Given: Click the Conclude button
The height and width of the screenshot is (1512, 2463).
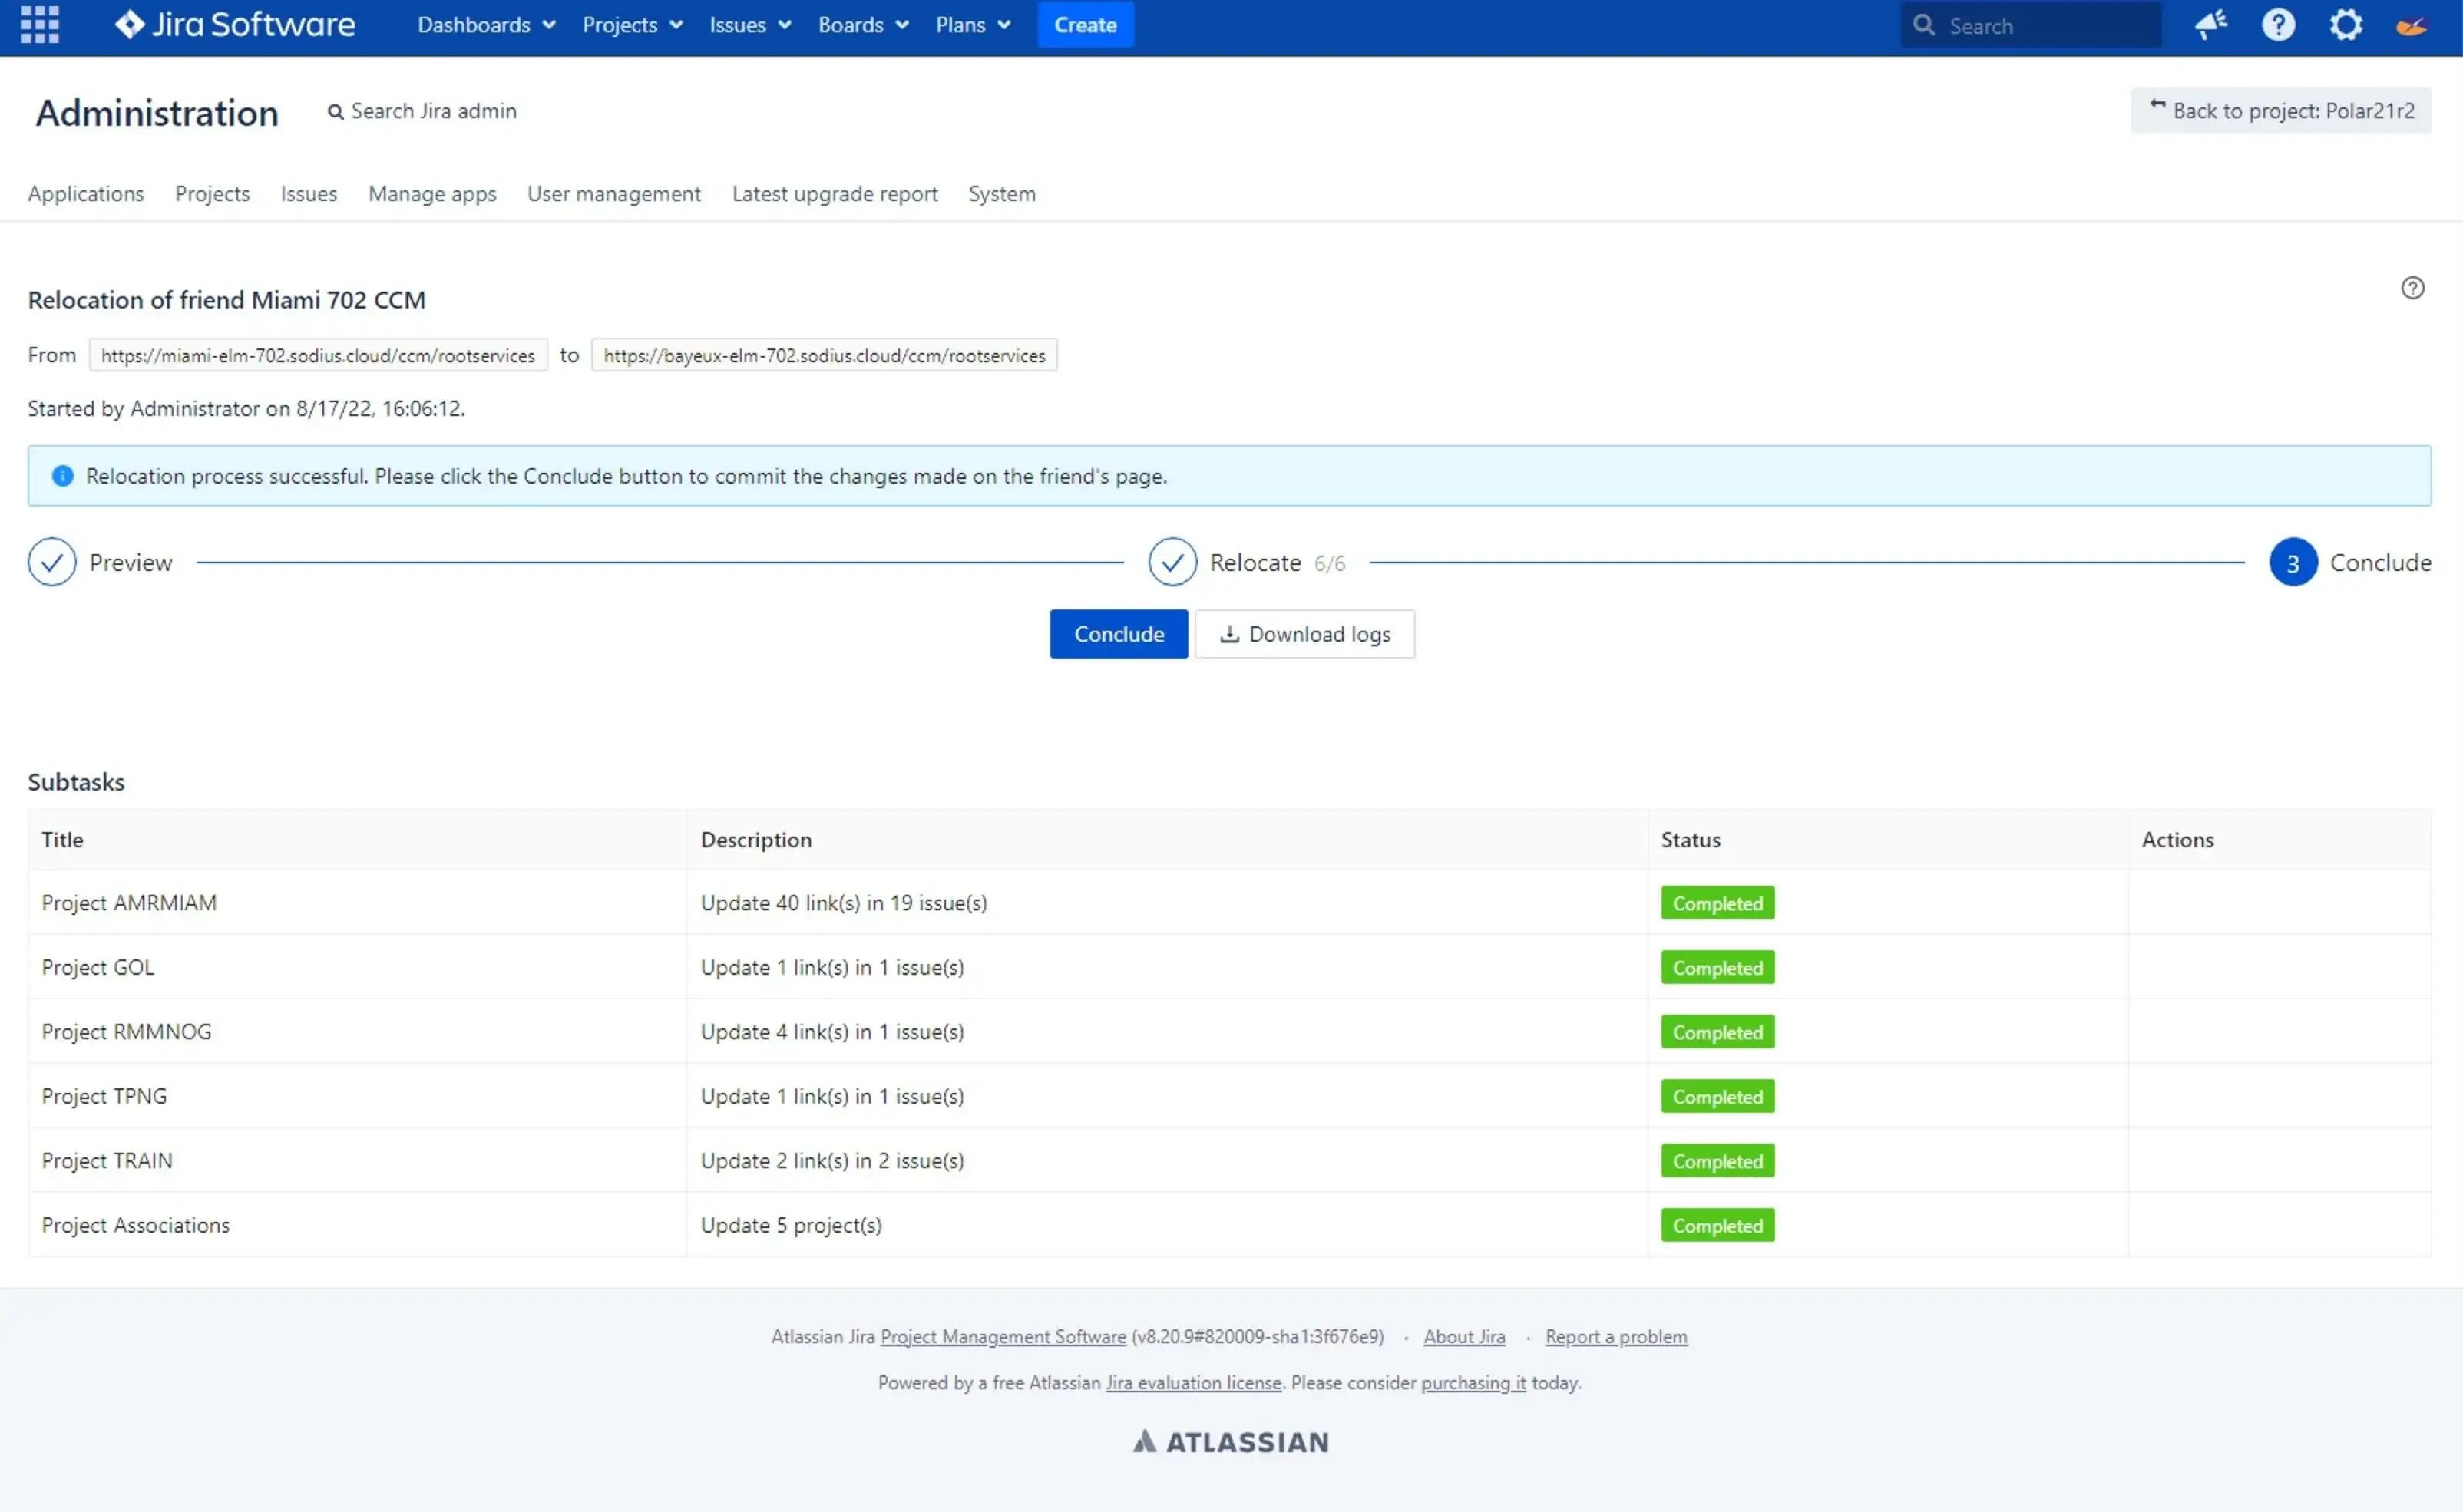Looking at the screenshot, I should point(1117,633).
